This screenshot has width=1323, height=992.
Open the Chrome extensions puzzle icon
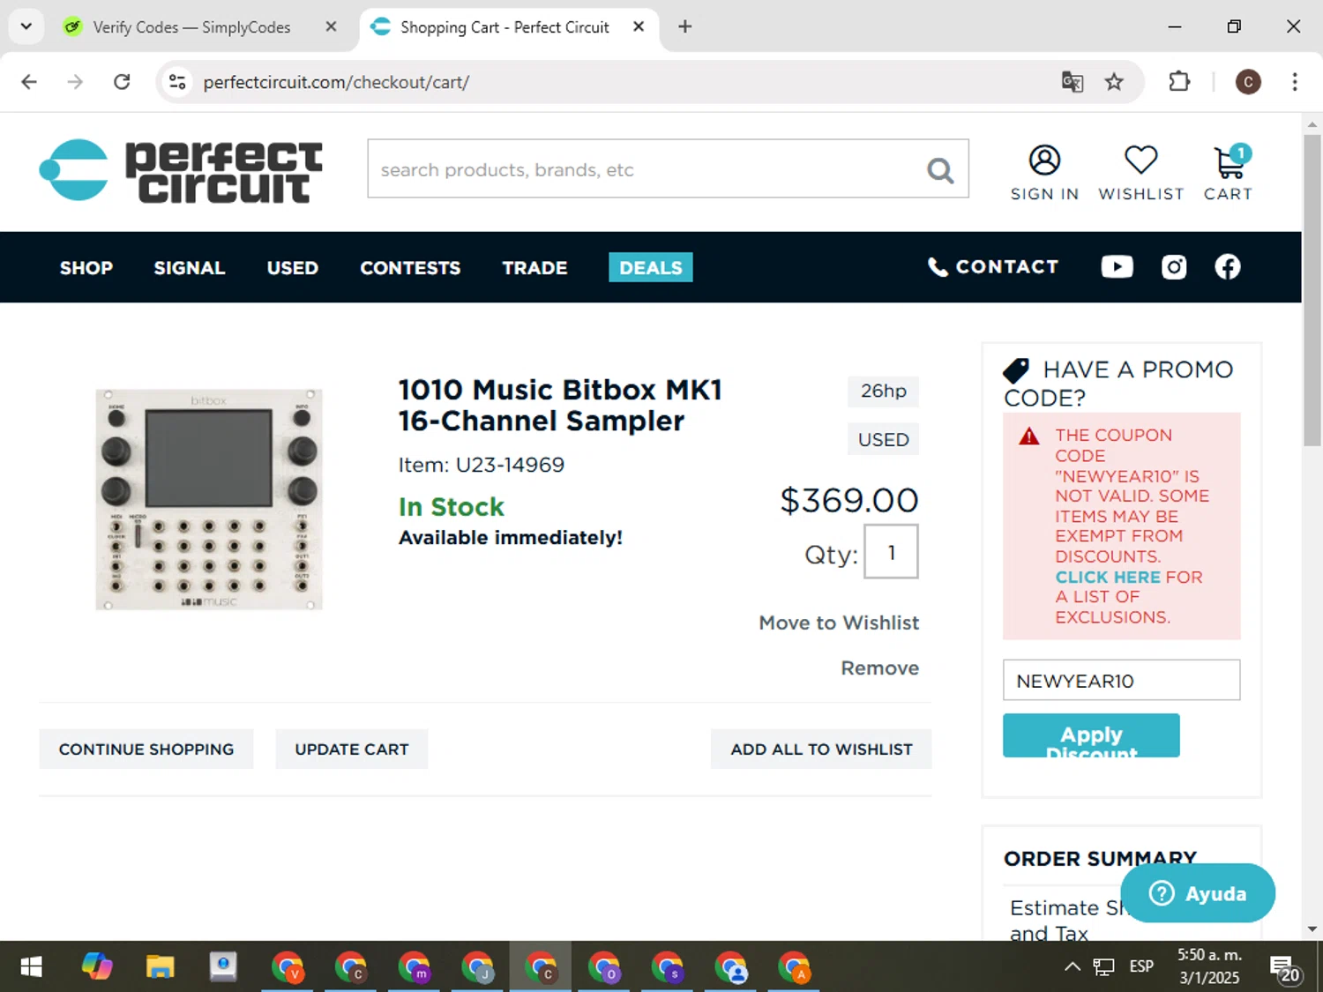(x=1178, y=82)
